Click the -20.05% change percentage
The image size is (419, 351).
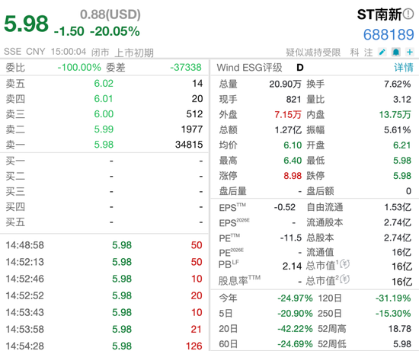(115, 31)
